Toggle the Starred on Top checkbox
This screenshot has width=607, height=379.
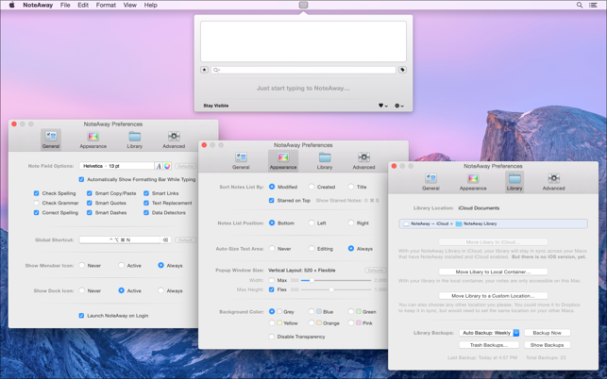tap(271, 200)
